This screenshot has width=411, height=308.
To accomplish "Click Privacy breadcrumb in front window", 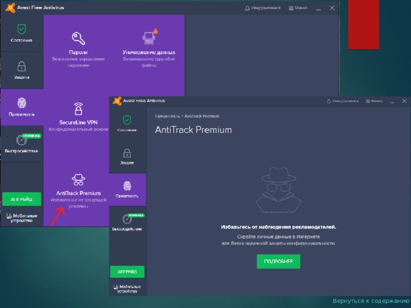I will point(167,116).
